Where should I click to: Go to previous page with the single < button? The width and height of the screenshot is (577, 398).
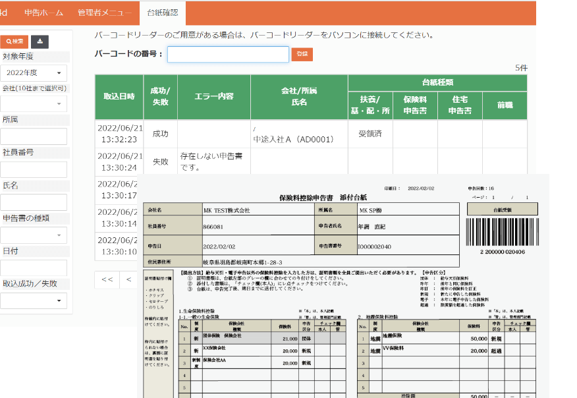129,279
